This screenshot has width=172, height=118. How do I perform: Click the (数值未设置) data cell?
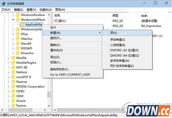149,21
